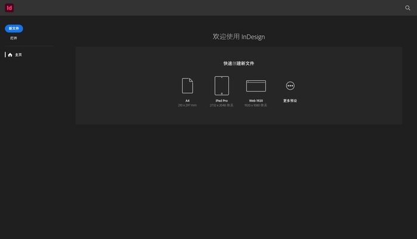Click the 210 x 297 mm size text
Image resolution: width=417 pixels, height=239 pixels.
click(x=187, y=105)
